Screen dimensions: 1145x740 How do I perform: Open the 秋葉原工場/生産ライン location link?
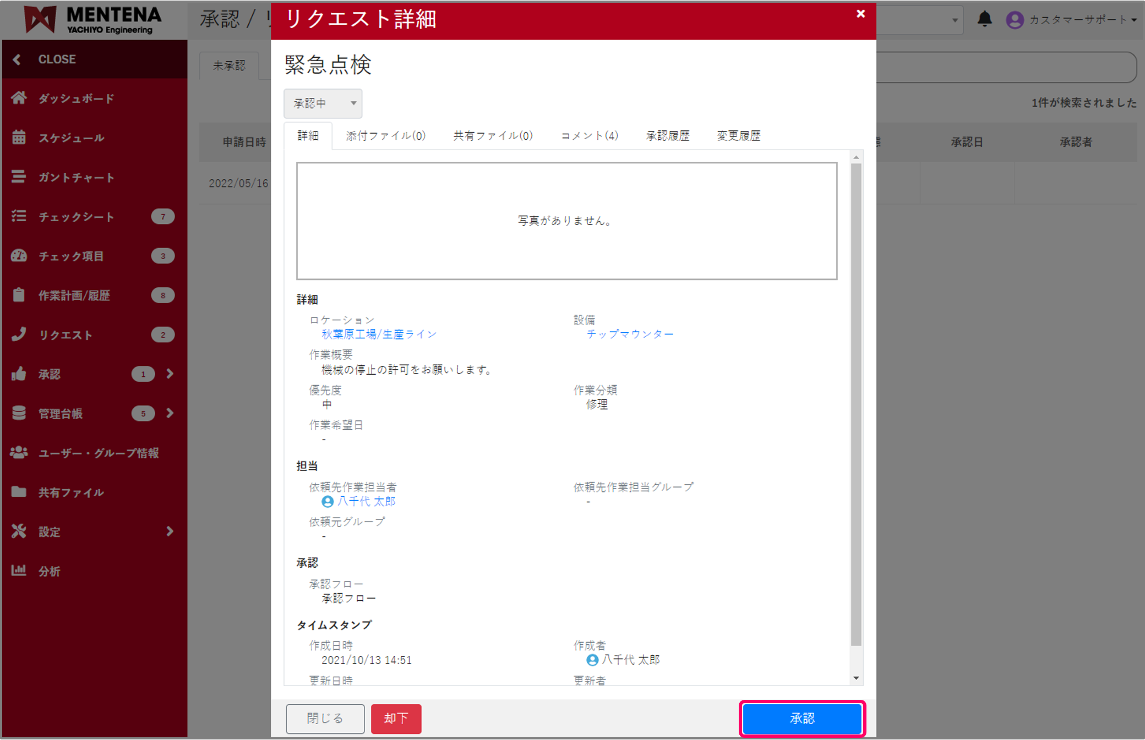(x=378, y=334)
